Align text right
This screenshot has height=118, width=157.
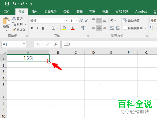coord(104,28)
